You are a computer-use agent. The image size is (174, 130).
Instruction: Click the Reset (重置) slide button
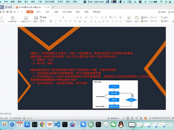pyautogui.click(x=43, y=17)
